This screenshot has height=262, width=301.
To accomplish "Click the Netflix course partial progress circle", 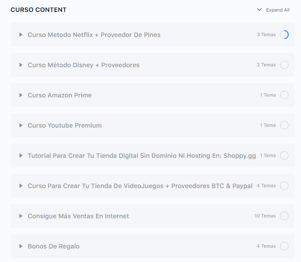I will point(284,35).
